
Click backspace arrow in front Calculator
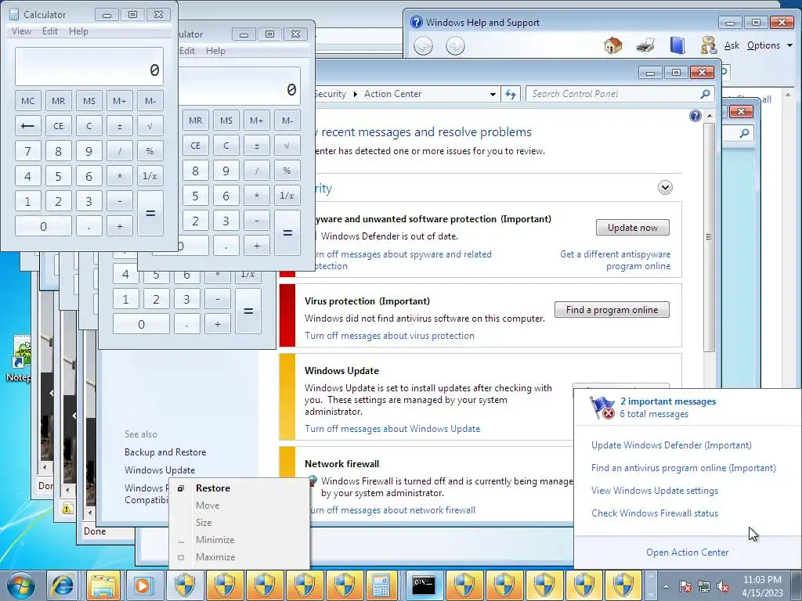[x=27, y=126]
